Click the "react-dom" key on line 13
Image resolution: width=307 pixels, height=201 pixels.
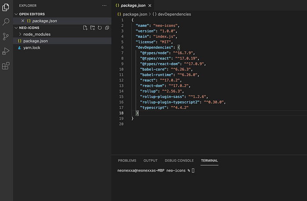pos(152,86)
